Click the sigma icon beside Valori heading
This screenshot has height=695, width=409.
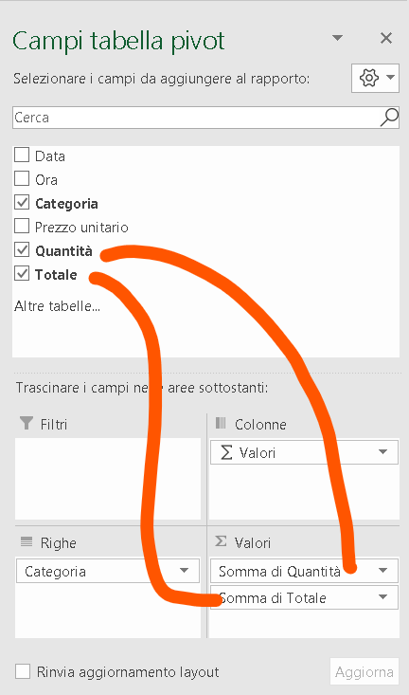coord(221,541)
